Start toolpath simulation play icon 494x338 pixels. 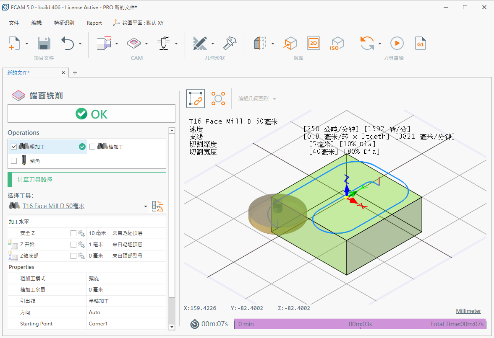[x=397, y=43]
